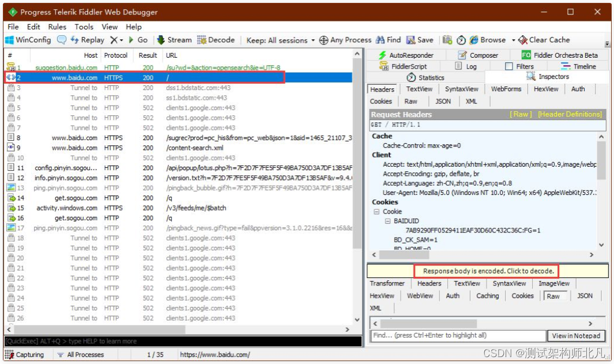
Task: Select the request WebForms inspector tab
Action: [x=506, y=89]
